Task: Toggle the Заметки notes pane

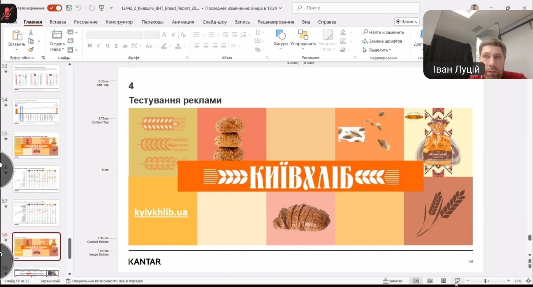Action: coord(392,281)
